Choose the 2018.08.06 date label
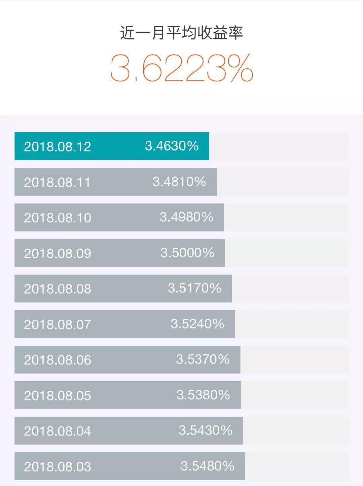This screenshot has height=486, width=363. 58,360
